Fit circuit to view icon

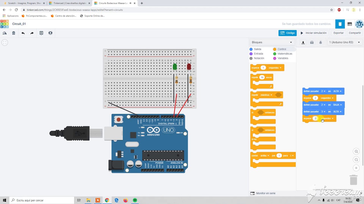pyautogui.click(x=5, y=42)
